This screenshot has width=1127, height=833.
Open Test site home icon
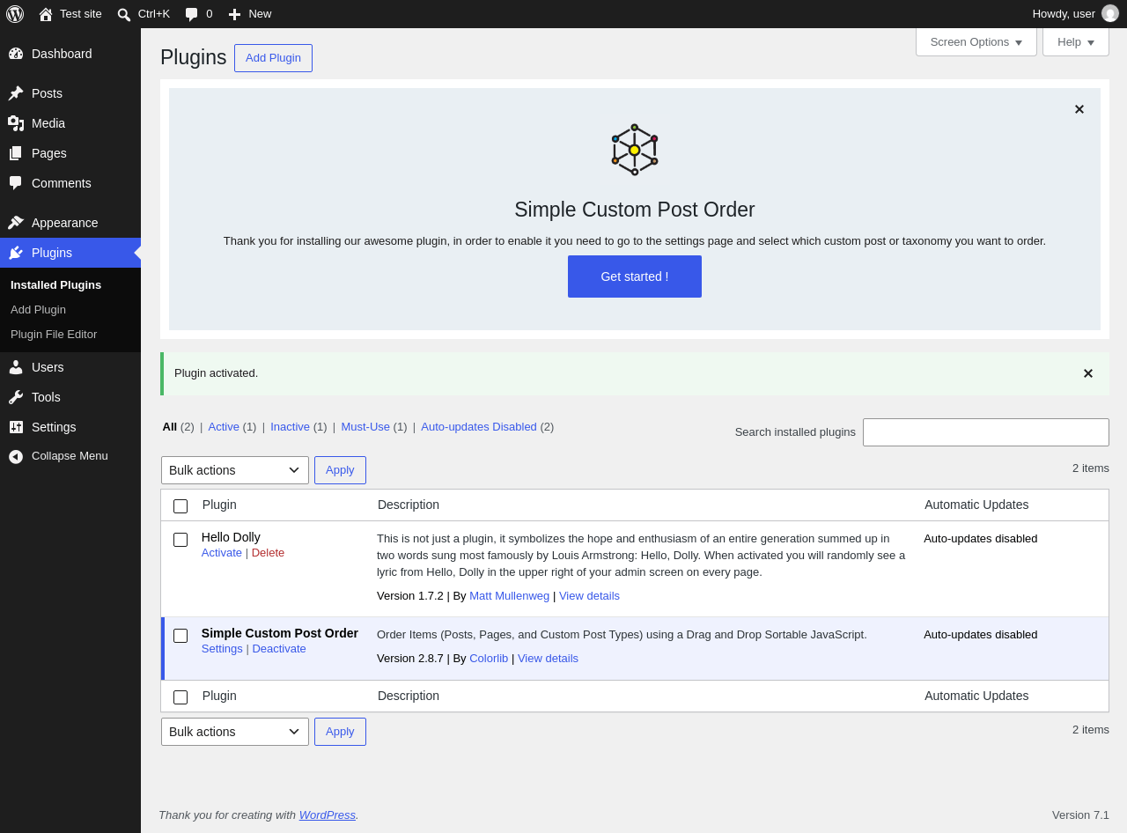(46, 14)
